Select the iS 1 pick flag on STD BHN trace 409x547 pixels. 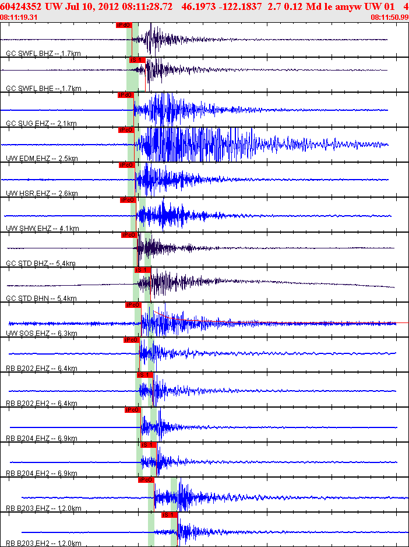(x=143, y=270)
